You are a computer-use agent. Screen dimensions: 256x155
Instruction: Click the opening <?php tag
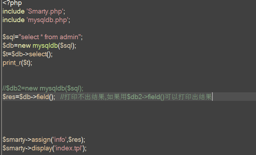(12, 3)
